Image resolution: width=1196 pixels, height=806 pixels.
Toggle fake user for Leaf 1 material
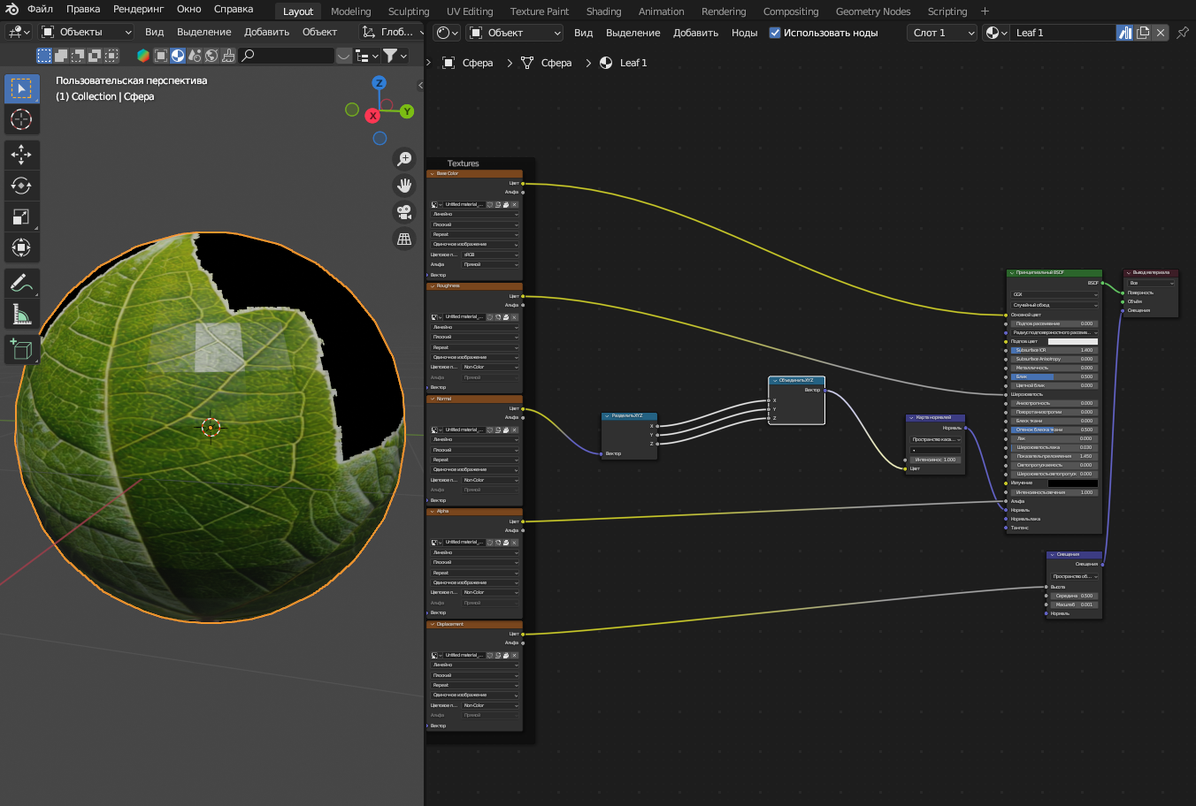[x=1124, y=33]
